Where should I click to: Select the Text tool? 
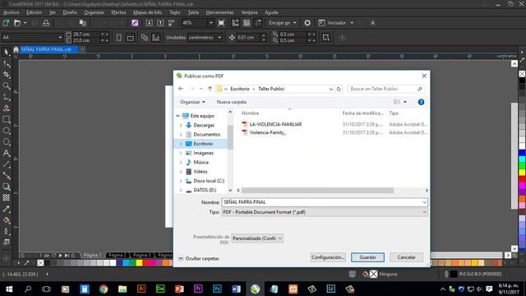point(6,153)
